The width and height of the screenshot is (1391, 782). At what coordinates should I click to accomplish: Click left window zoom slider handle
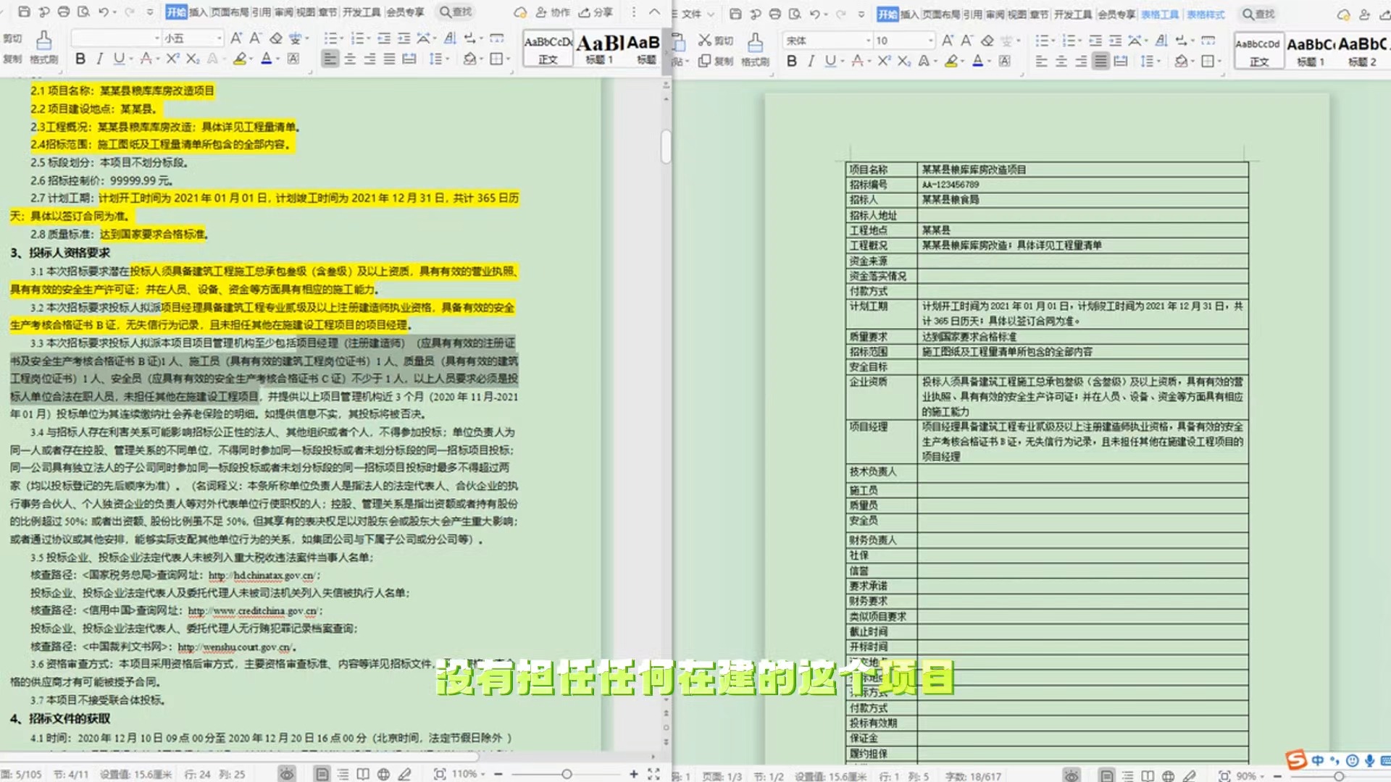tap(567, 774)
